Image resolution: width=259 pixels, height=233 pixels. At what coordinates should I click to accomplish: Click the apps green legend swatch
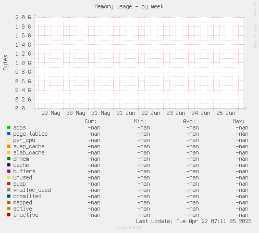pyautogui.click(x=9, y=127)
